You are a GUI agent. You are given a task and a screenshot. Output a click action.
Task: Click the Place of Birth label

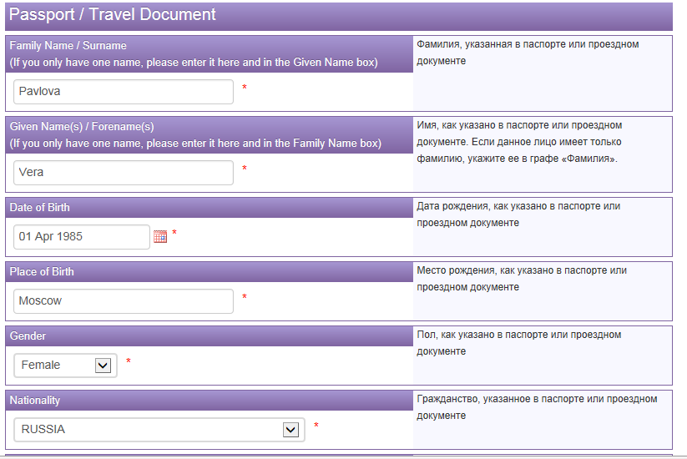tap(42, 271)
